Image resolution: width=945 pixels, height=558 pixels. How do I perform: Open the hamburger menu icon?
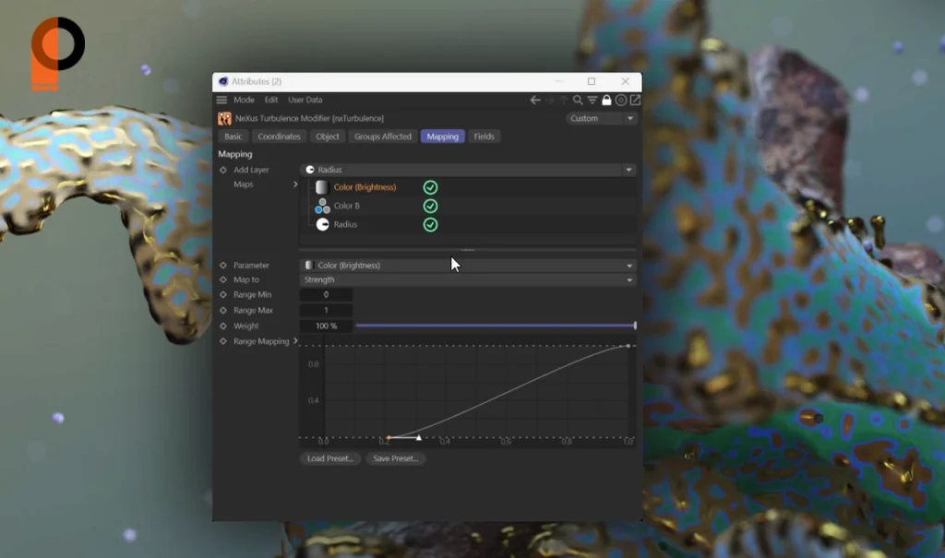222,100
